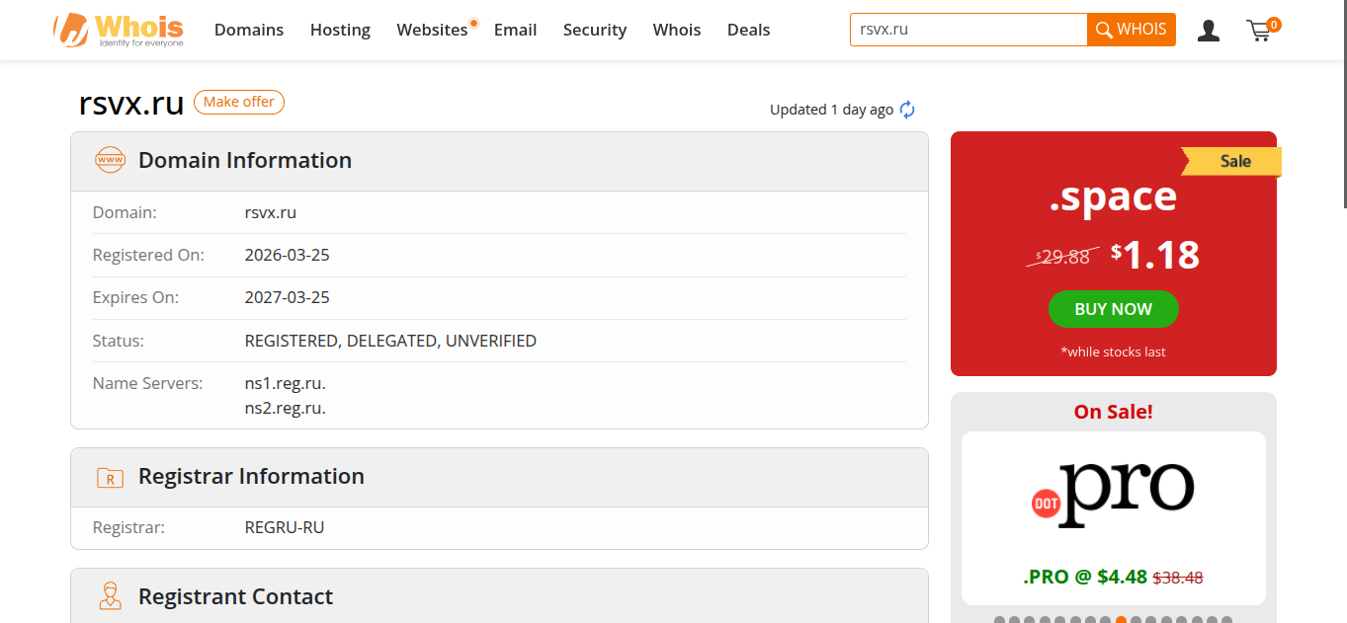Open the Hosting menu
Viewport: 1347px width, 623px height.
pyautogui.click(x=340, y=30)
